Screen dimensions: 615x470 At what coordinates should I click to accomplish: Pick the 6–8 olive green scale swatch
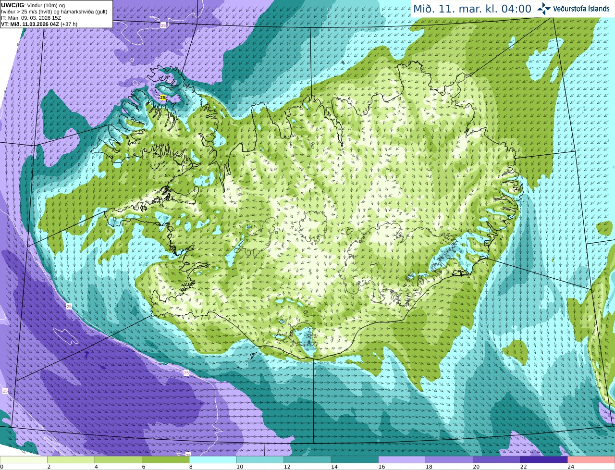pyautogui.click(x=166, y=459)
